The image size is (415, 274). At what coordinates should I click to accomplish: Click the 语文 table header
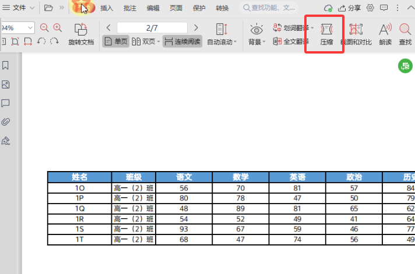(x=184, y=177)
